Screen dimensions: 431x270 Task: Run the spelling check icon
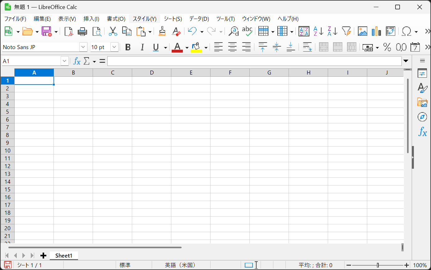[247, 31]
